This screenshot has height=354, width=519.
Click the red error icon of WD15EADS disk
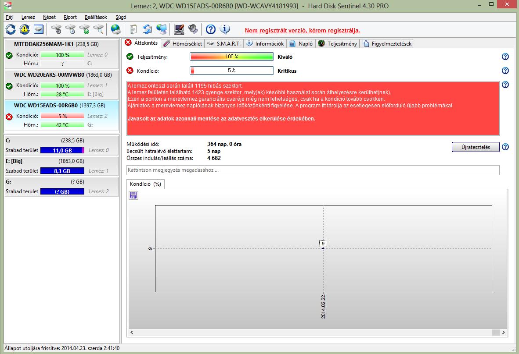(x=9, y=116)
